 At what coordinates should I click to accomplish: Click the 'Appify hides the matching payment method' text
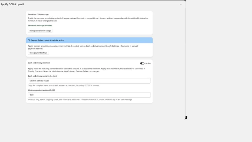pyautogui.click(x=86, y=70)
